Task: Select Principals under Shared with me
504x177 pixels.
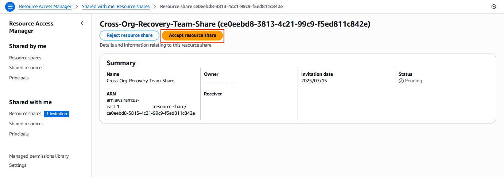Action: (x=19, y=134)
